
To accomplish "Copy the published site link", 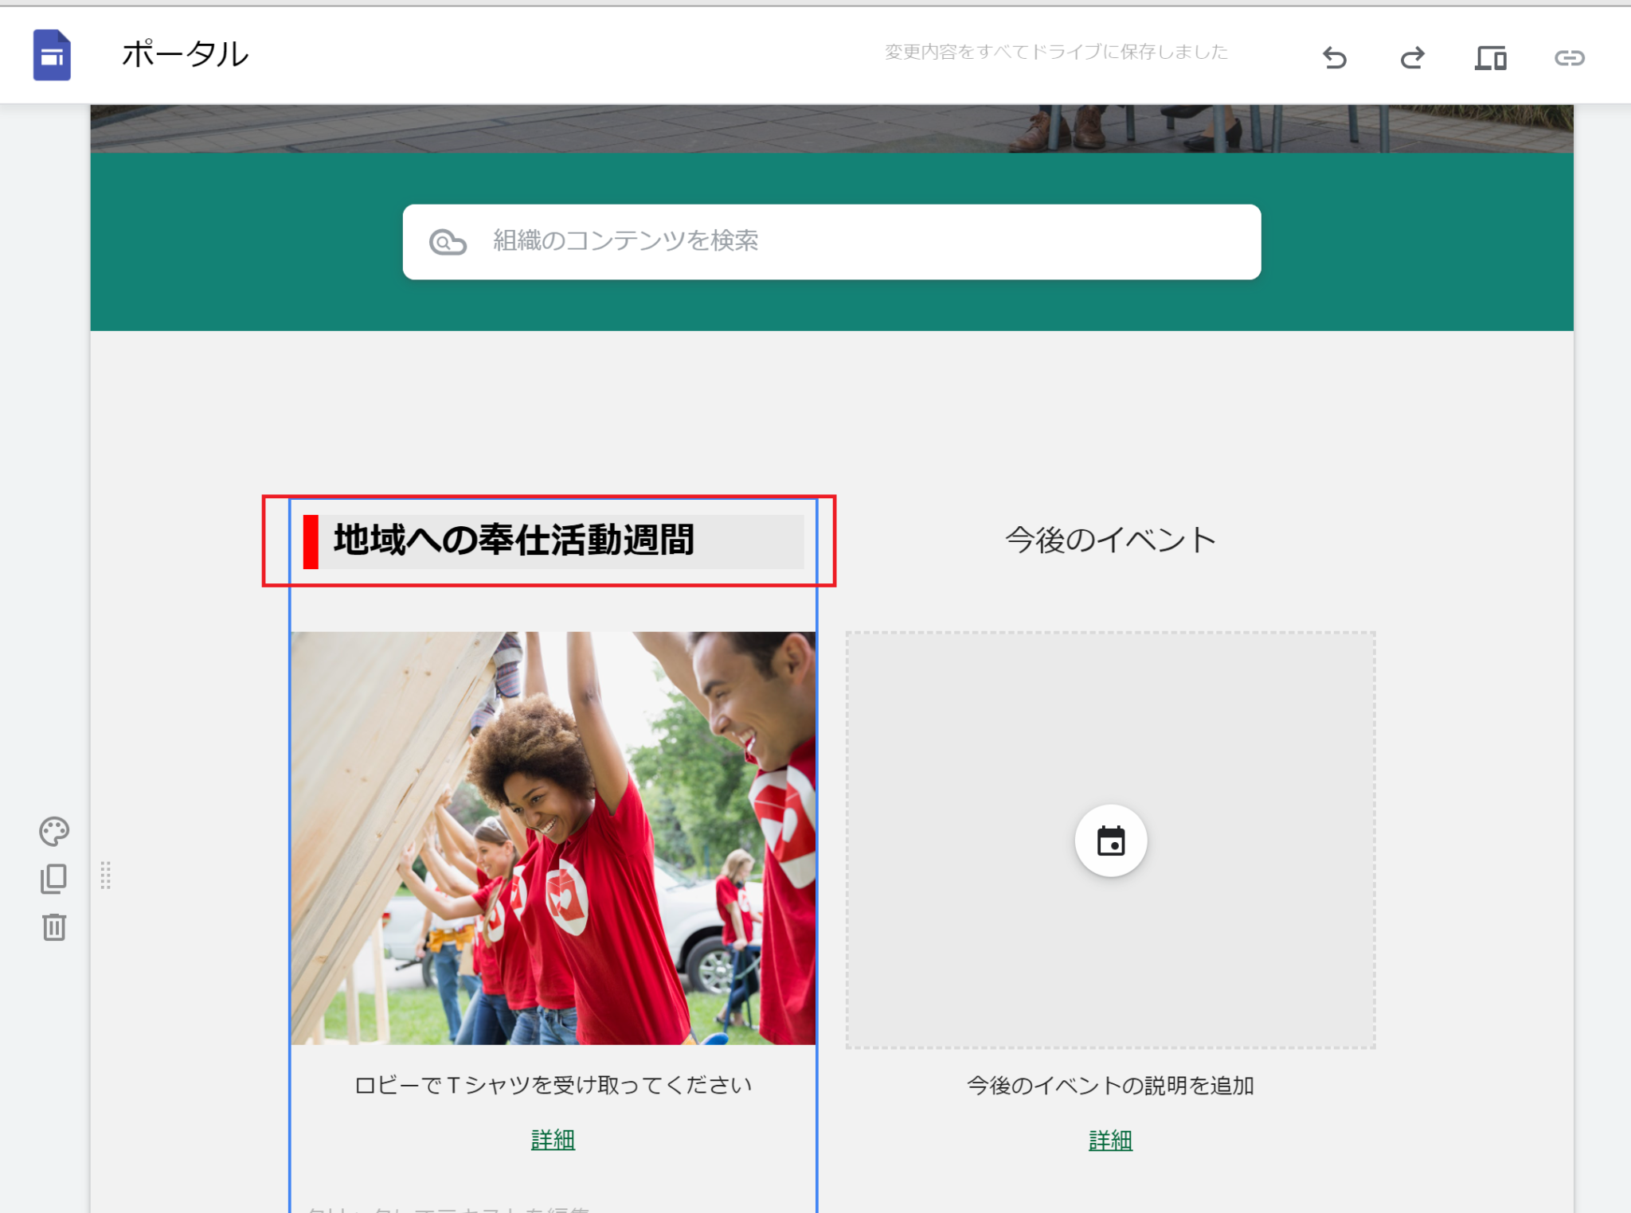I will tap(1569, 57).
